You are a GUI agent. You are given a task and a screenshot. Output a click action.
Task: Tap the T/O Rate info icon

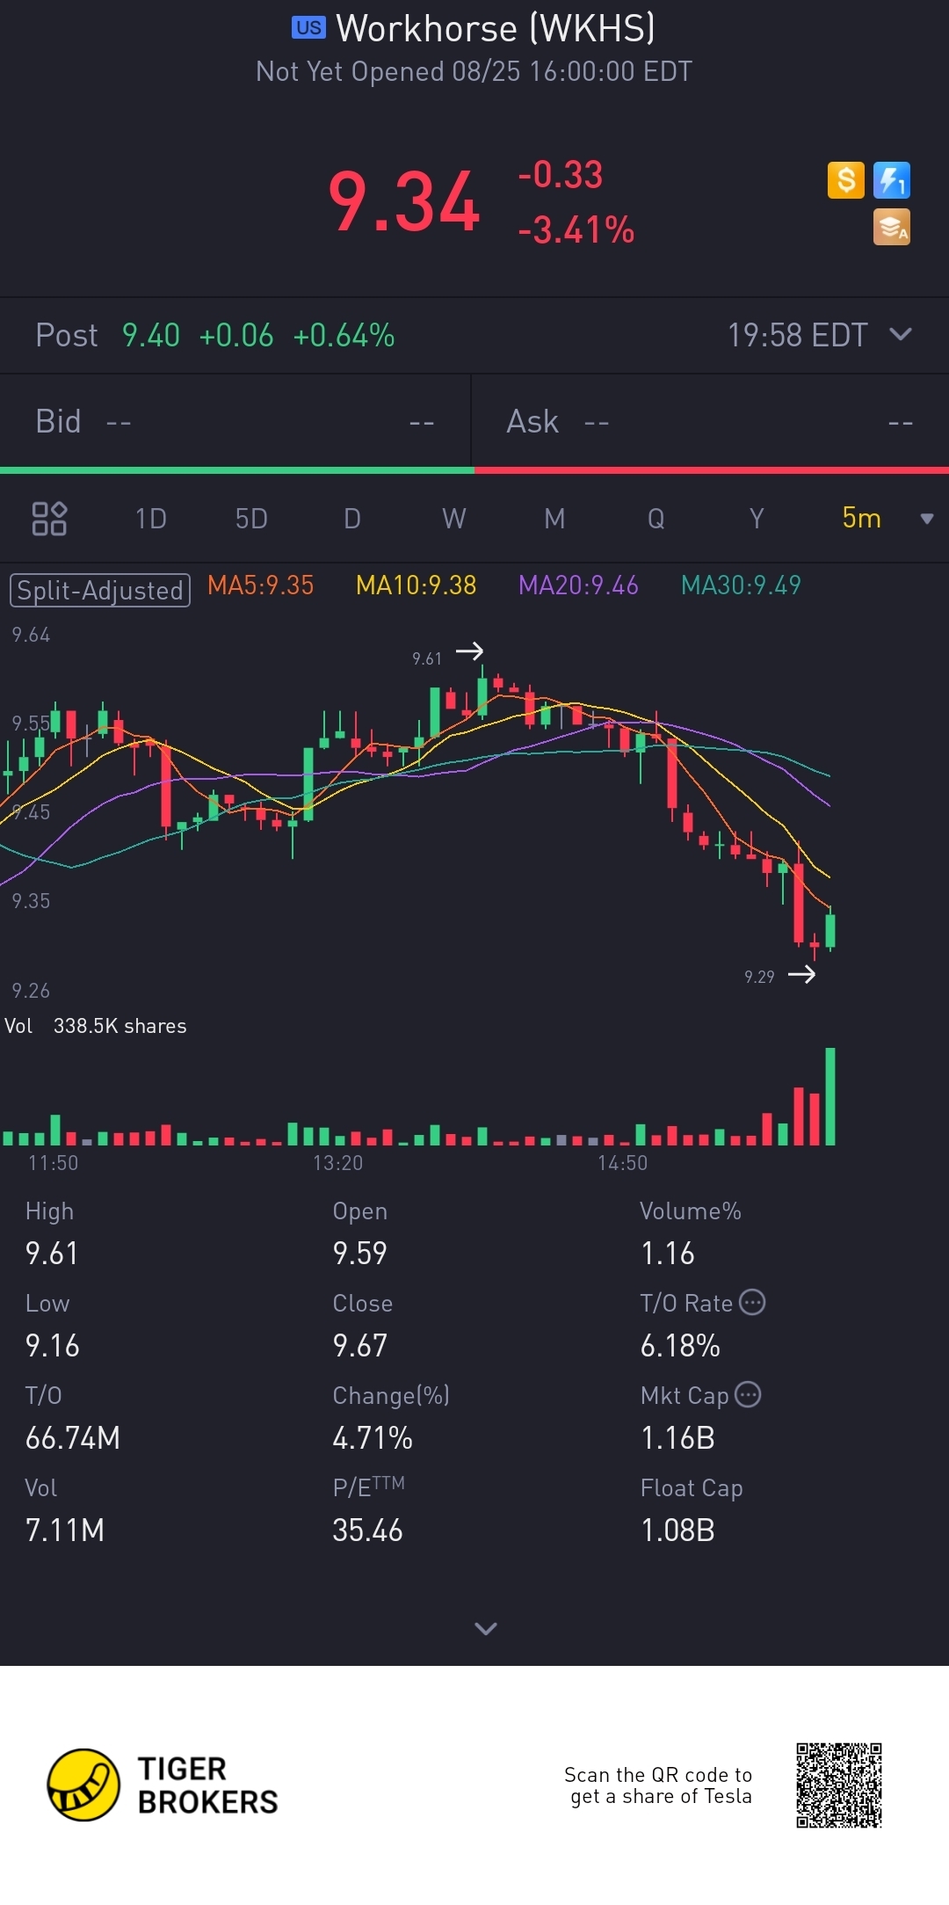click(x=752, y=1302)
